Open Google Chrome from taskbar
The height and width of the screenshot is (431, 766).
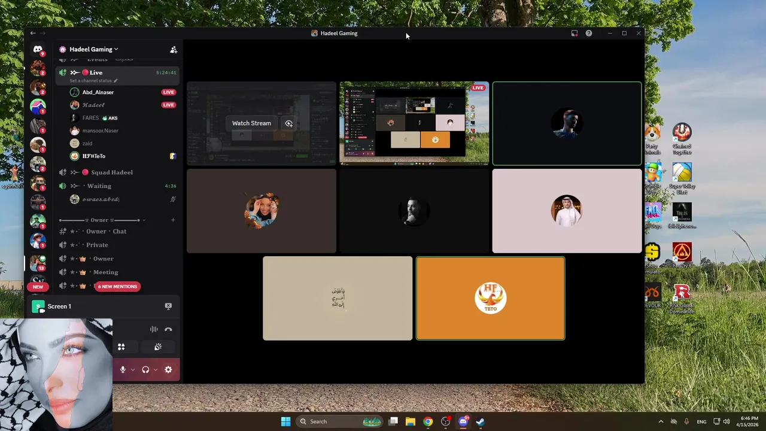point(428,421)
